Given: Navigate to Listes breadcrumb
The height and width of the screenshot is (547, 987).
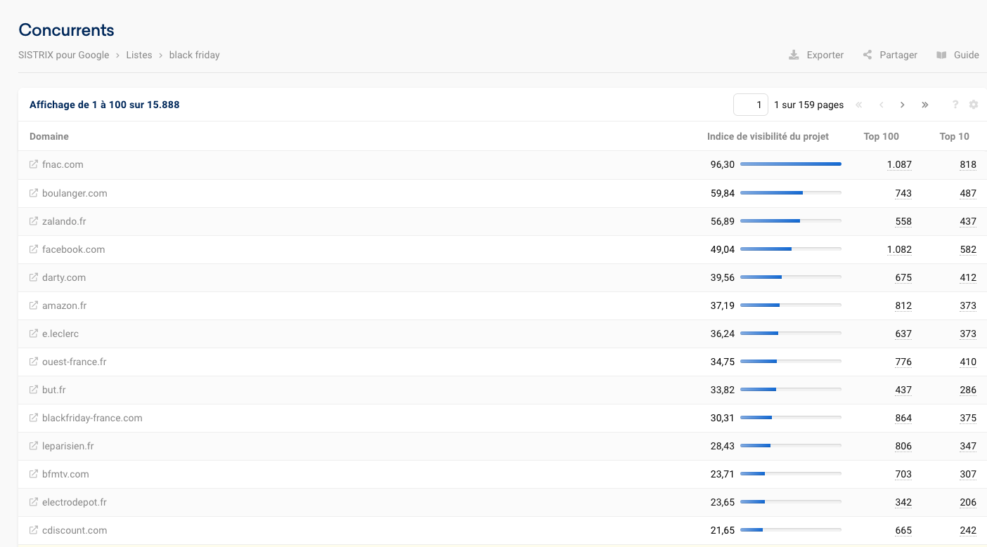Looking at the screenshot, I should 139,55.
